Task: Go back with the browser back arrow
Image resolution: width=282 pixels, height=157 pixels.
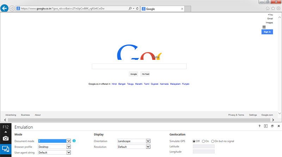Action: [x=4, y=8]
